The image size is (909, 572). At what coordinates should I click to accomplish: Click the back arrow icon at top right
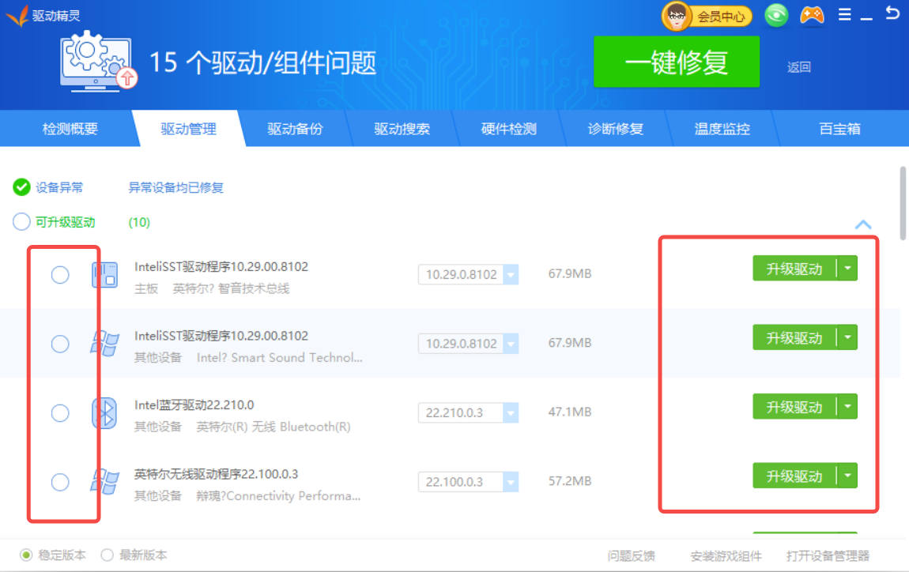(892, 13)
